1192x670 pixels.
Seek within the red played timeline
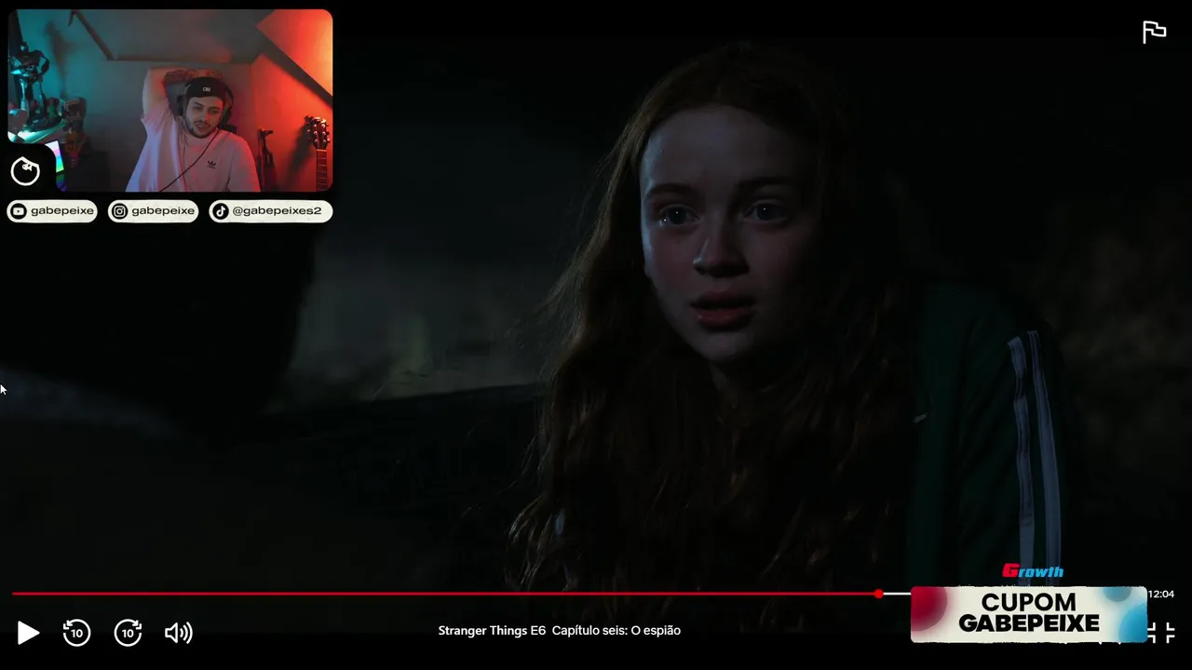(445, 594)
